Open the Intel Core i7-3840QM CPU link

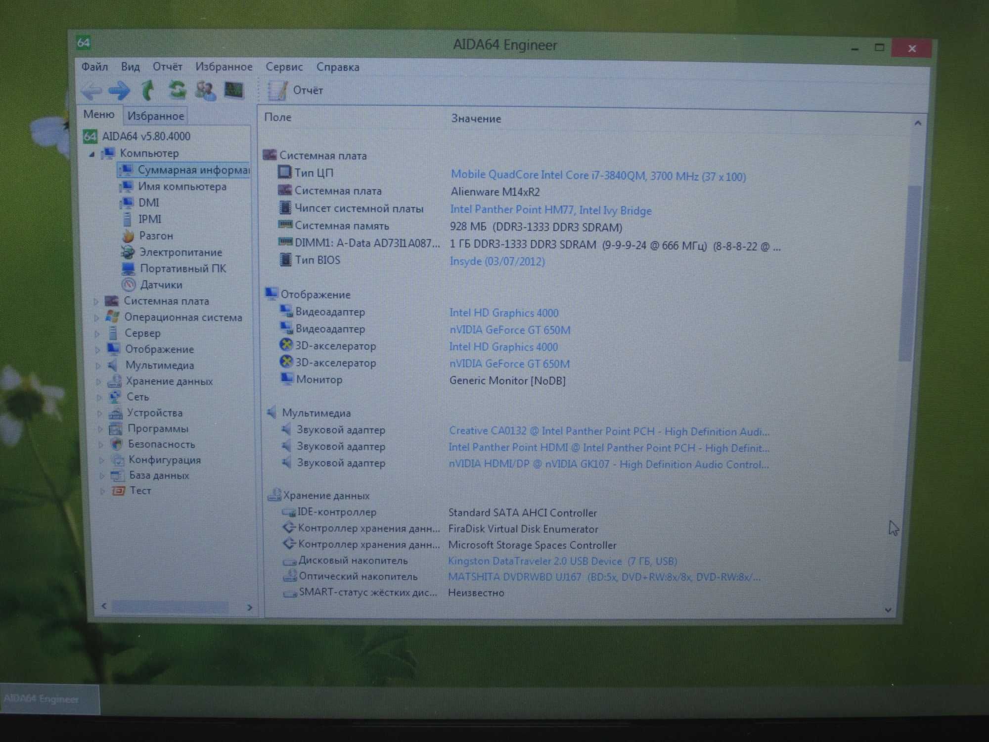click(x=598, y=176)
